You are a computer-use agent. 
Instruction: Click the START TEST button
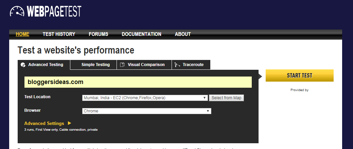click(x=300, y=76)
